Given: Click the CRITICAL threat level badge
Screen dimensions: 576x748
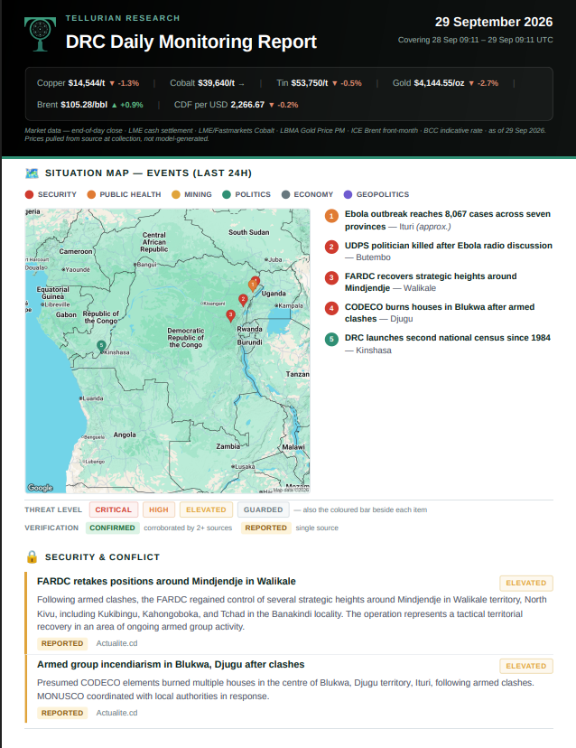Looking at the screenshot, I should (114, 510).
